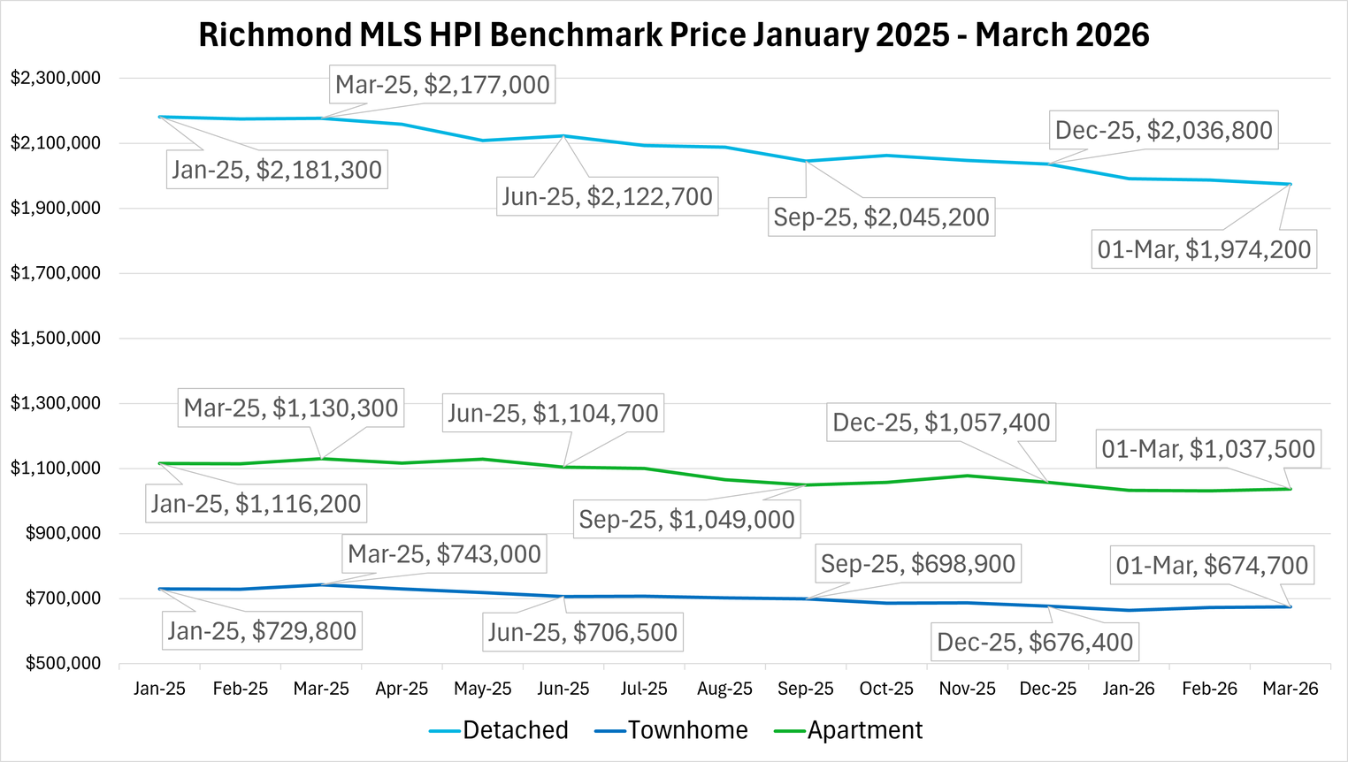1348x762 pixels.
Task: Click the 01-Mar, $1,974,200 data label
Action: (x=1204, y=249)
